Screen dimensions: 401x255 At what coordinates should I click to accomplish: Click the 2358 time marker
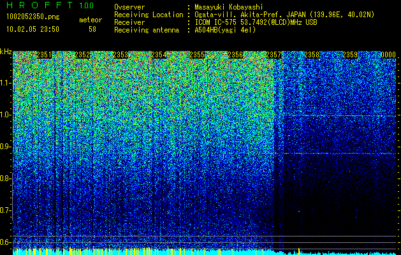pyautogui.click(x=312, y=55)
